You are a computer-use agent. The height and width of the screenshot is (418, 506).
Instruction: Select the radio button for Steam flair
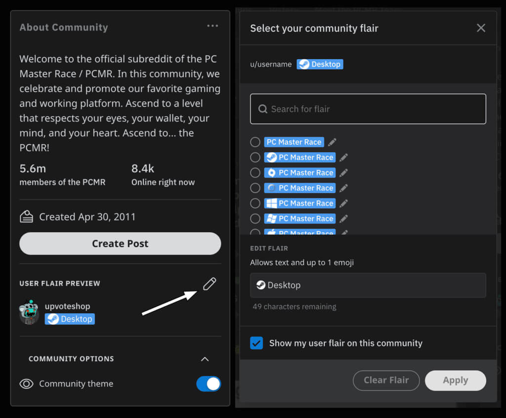pos(255,157)
